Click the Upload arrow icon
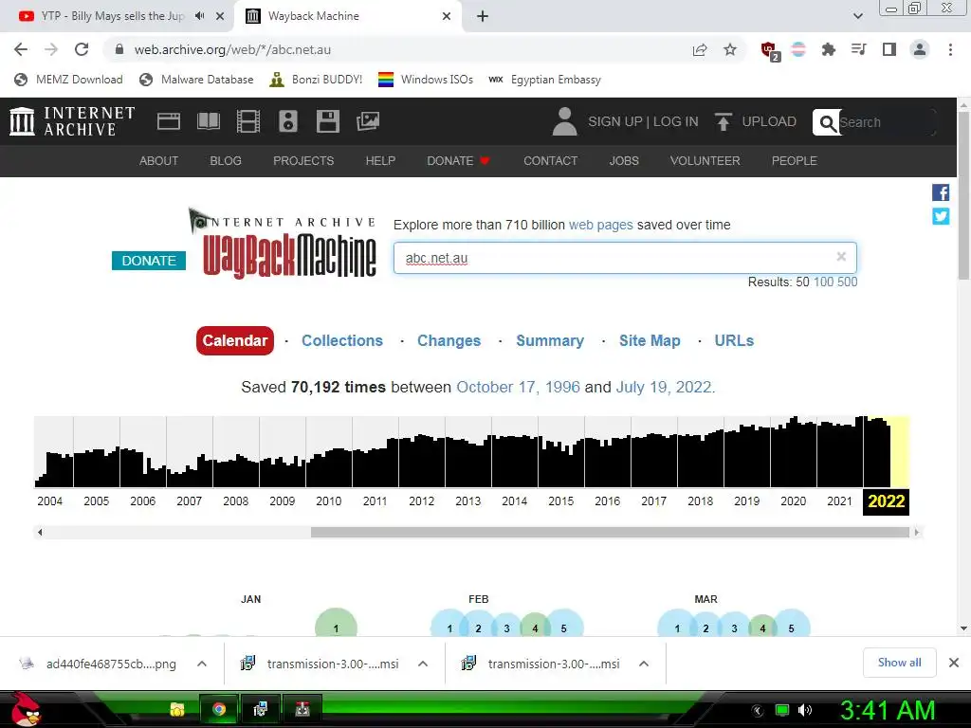 tap(723, 121)
